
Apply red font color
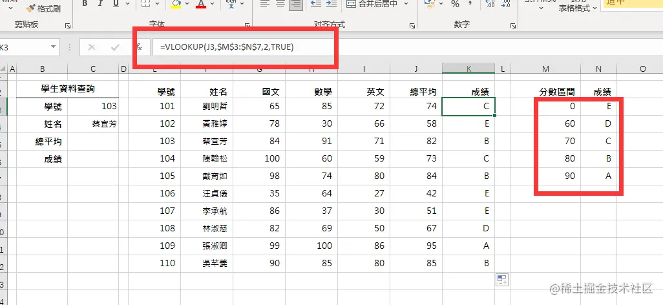201,3
